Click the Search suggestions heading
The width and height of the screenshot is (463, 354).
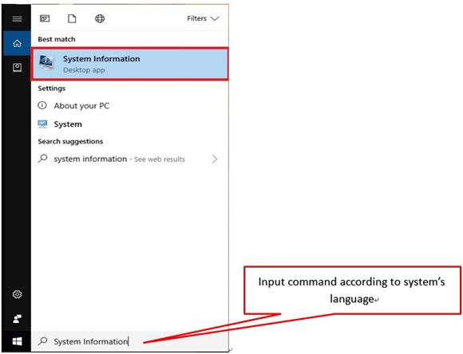[x=70, y=141]
